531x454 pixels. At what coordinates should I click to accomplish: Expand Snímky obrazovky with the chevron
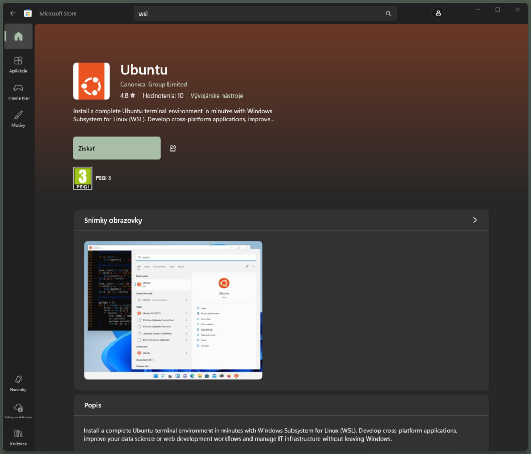(475, 220)
